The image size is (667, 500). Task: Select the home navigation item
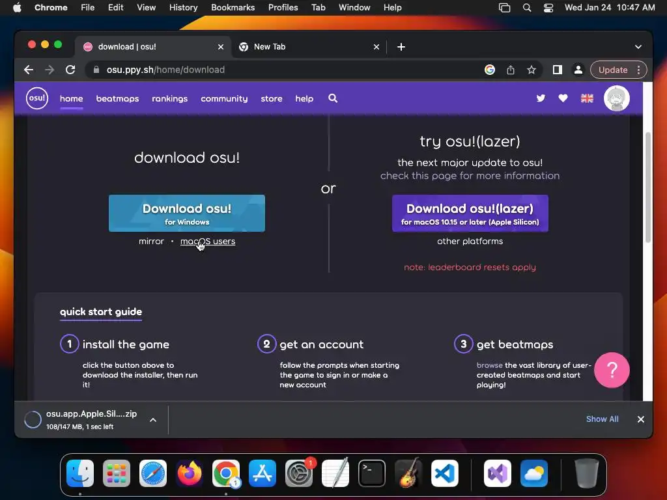coord(72,99)
